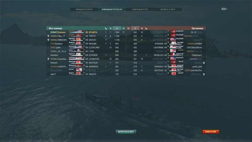Click Вернуться в порт button
Image resolution: width=252 pixels, height=142 pixels.
point(126,132)
